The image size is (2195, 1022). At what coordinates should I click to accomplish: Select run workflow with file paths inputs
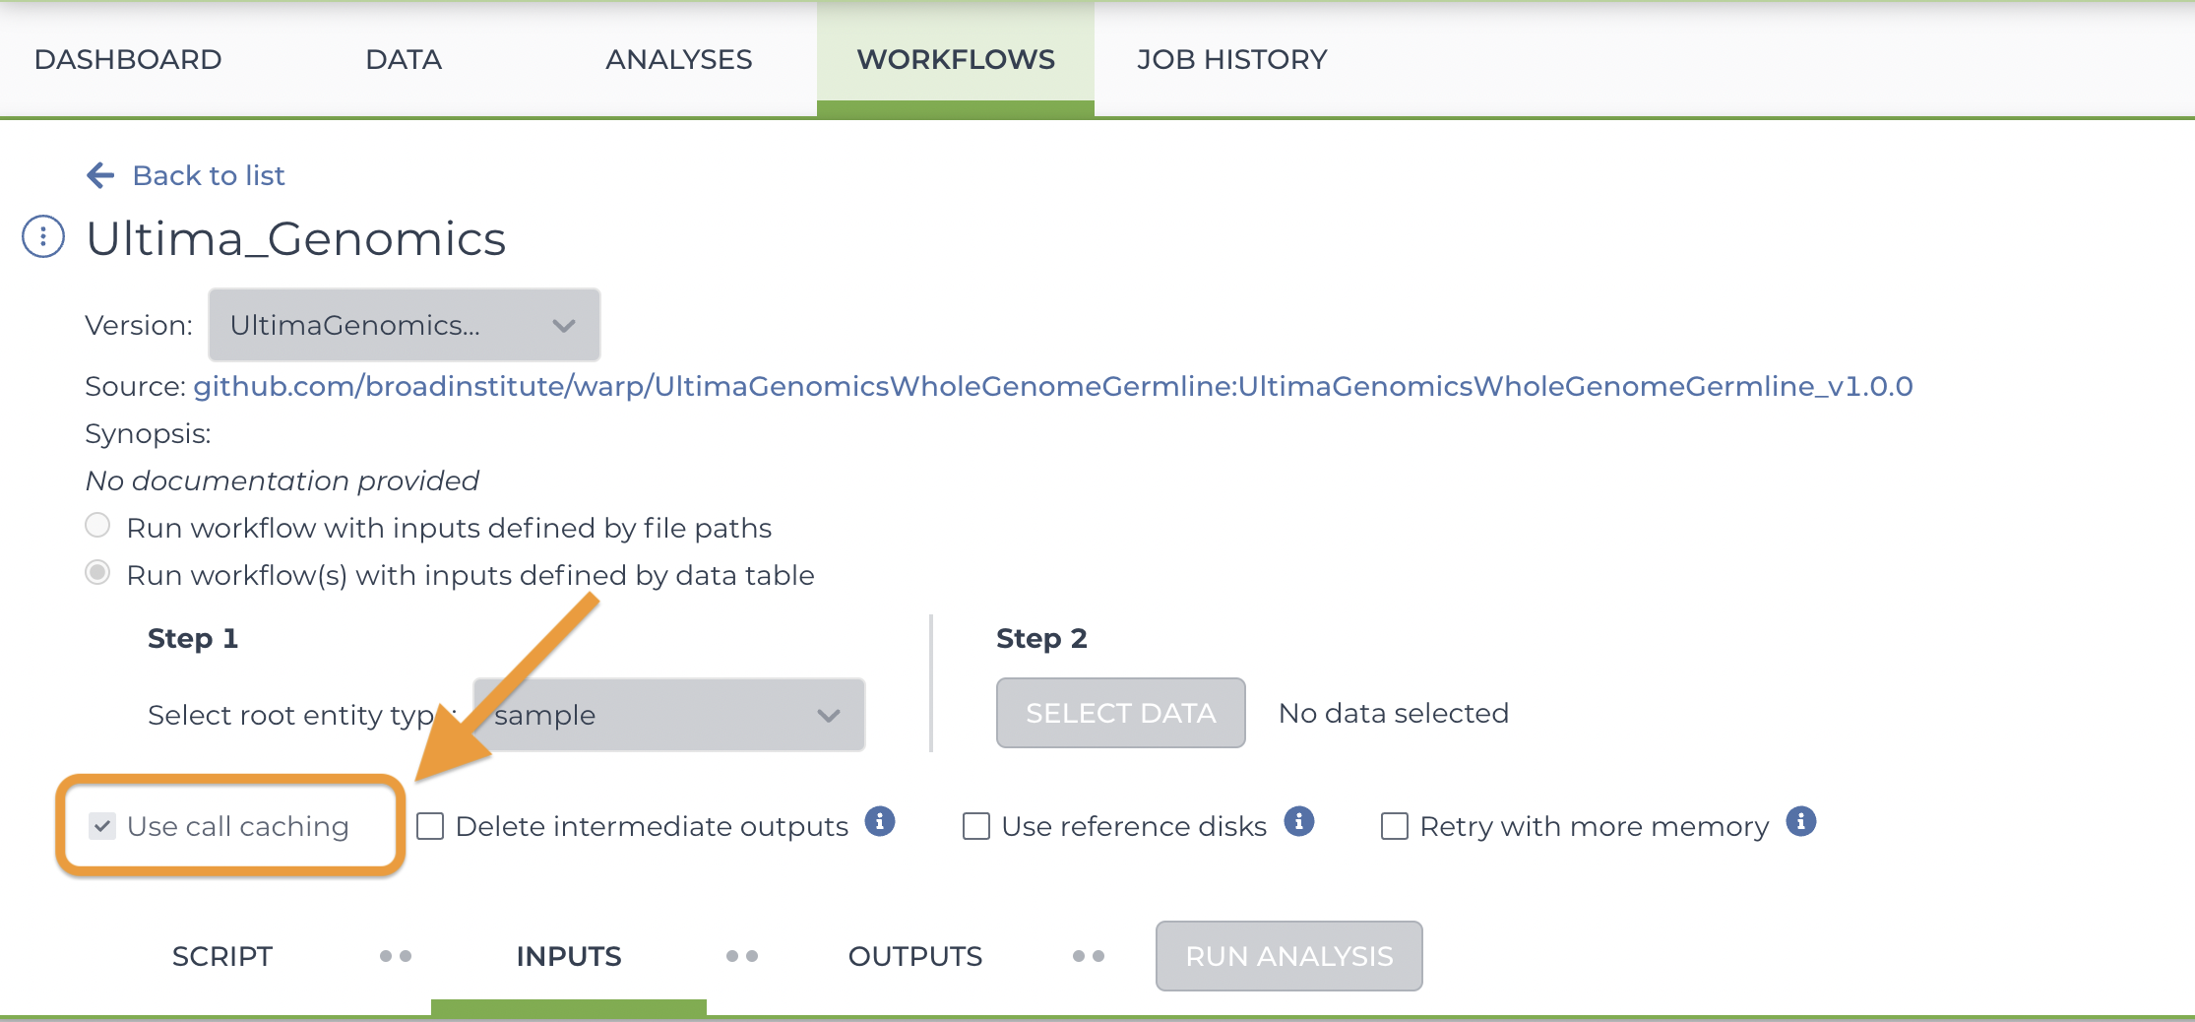pos(97,526)
